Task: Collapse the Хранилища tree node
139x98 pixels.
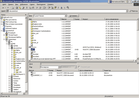Action: [4, 39]
